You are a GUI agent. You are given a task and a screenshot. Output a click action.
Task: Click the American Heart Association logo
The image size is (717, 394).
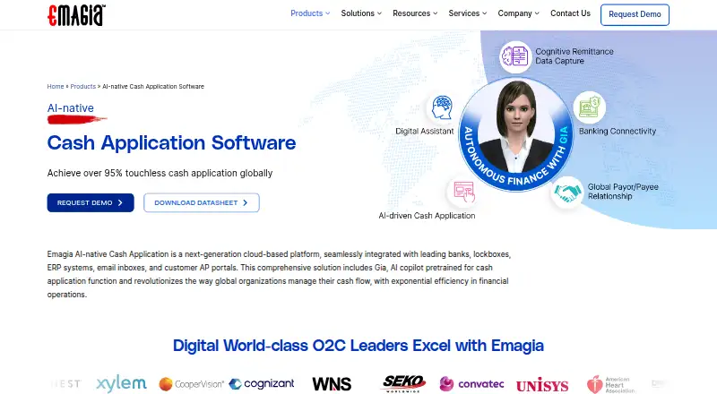pyautogui.click(x=611, y=385)
